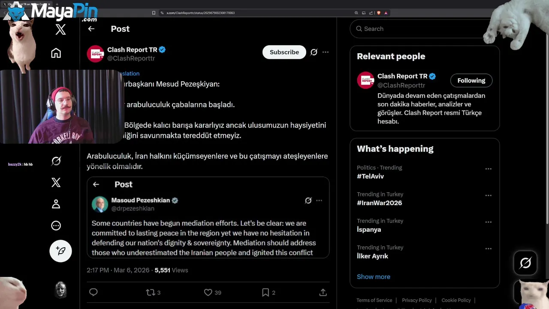Reply to the Clash Report TR post
Image resolution: width=549 pixels, height=309 pixels.
(94, 292)
